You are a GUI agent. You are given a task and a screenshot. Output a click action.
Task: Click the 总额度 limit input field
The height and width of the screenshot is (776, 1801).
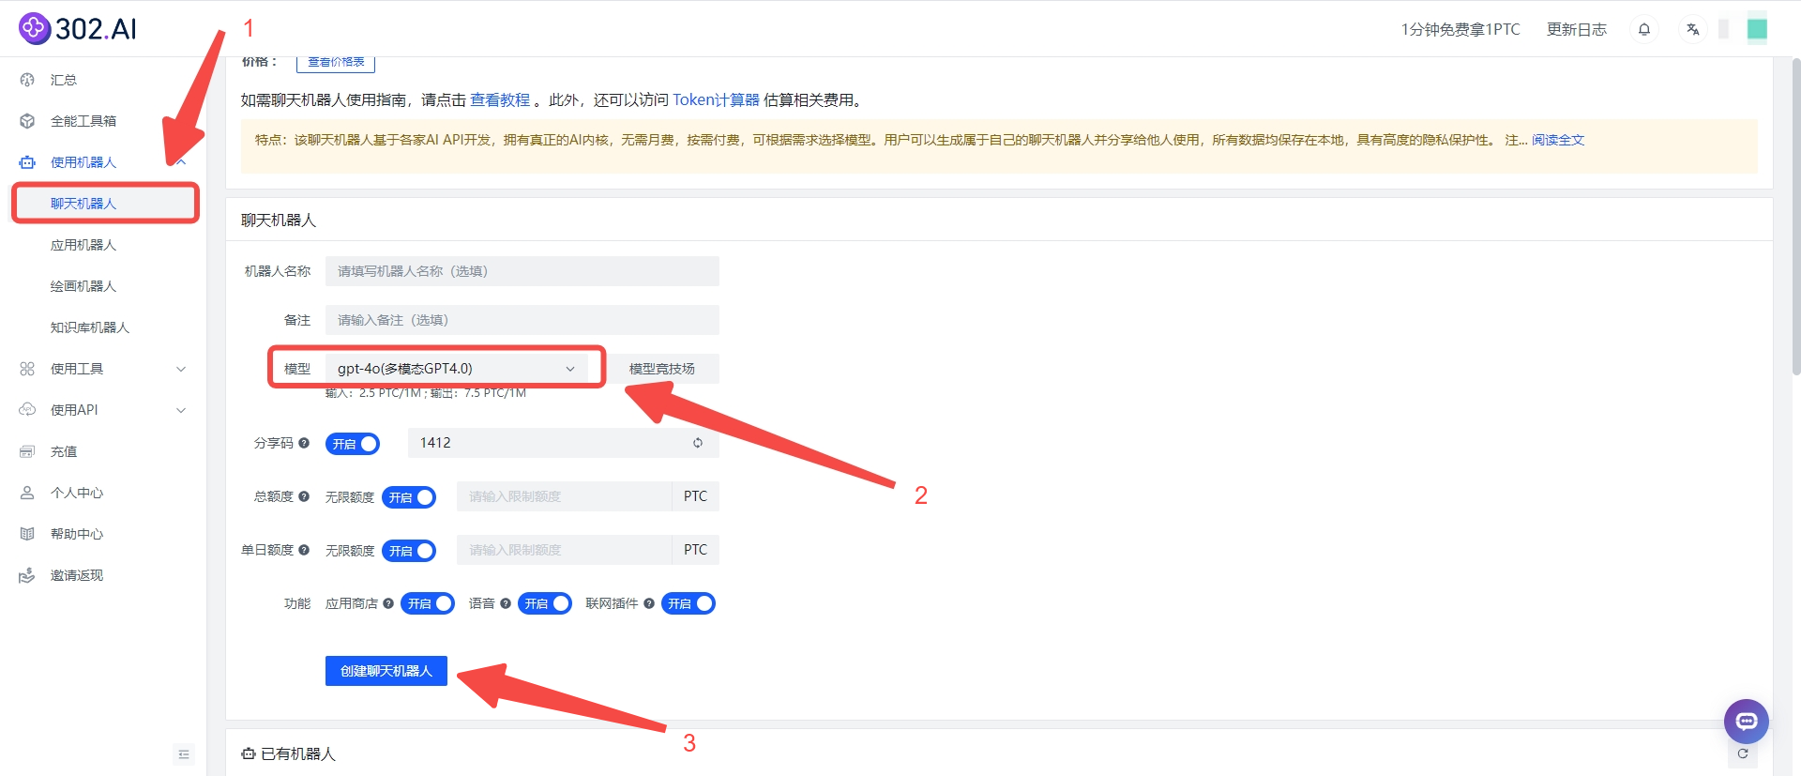tap(565, 496)
